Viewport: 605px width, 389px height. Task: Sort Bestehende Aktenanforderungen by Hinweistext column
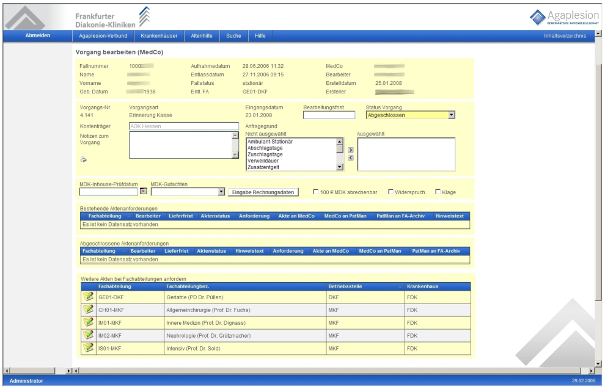click(450, 216)
